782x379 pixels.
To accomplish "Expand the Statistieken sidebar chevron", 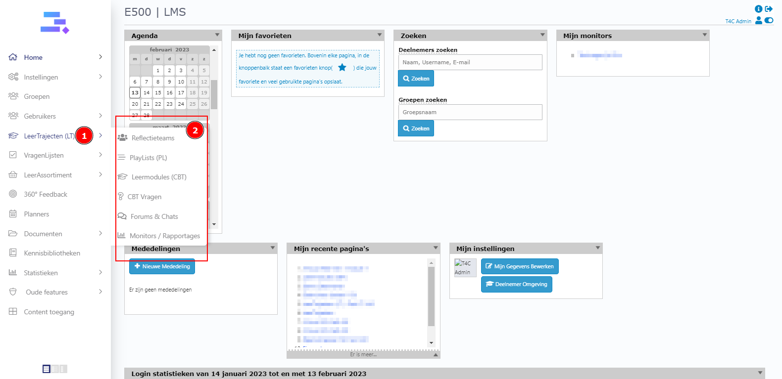I will 100,272.
